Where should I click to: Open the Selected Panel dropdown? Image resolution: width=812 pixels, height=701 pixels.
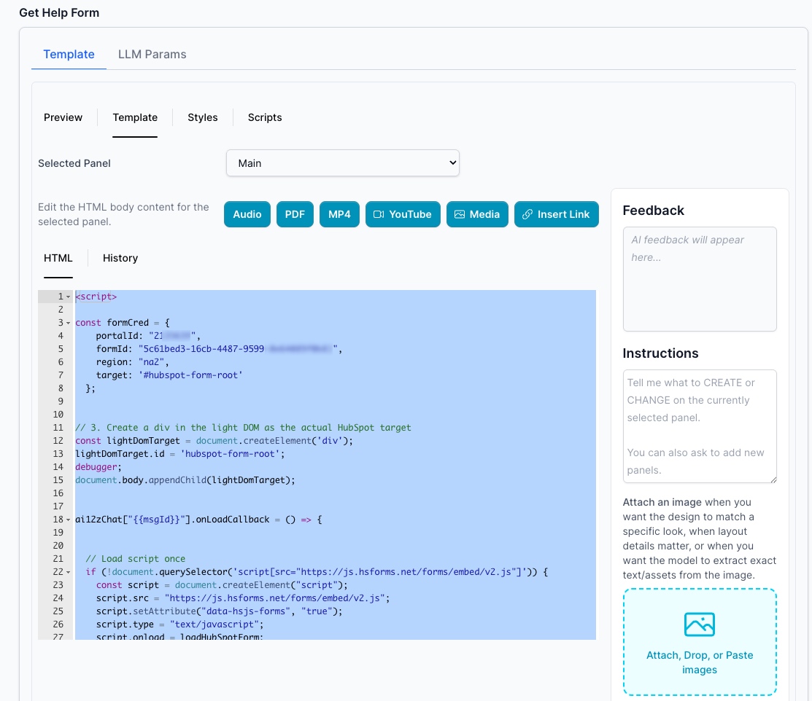tap(343, 163)
